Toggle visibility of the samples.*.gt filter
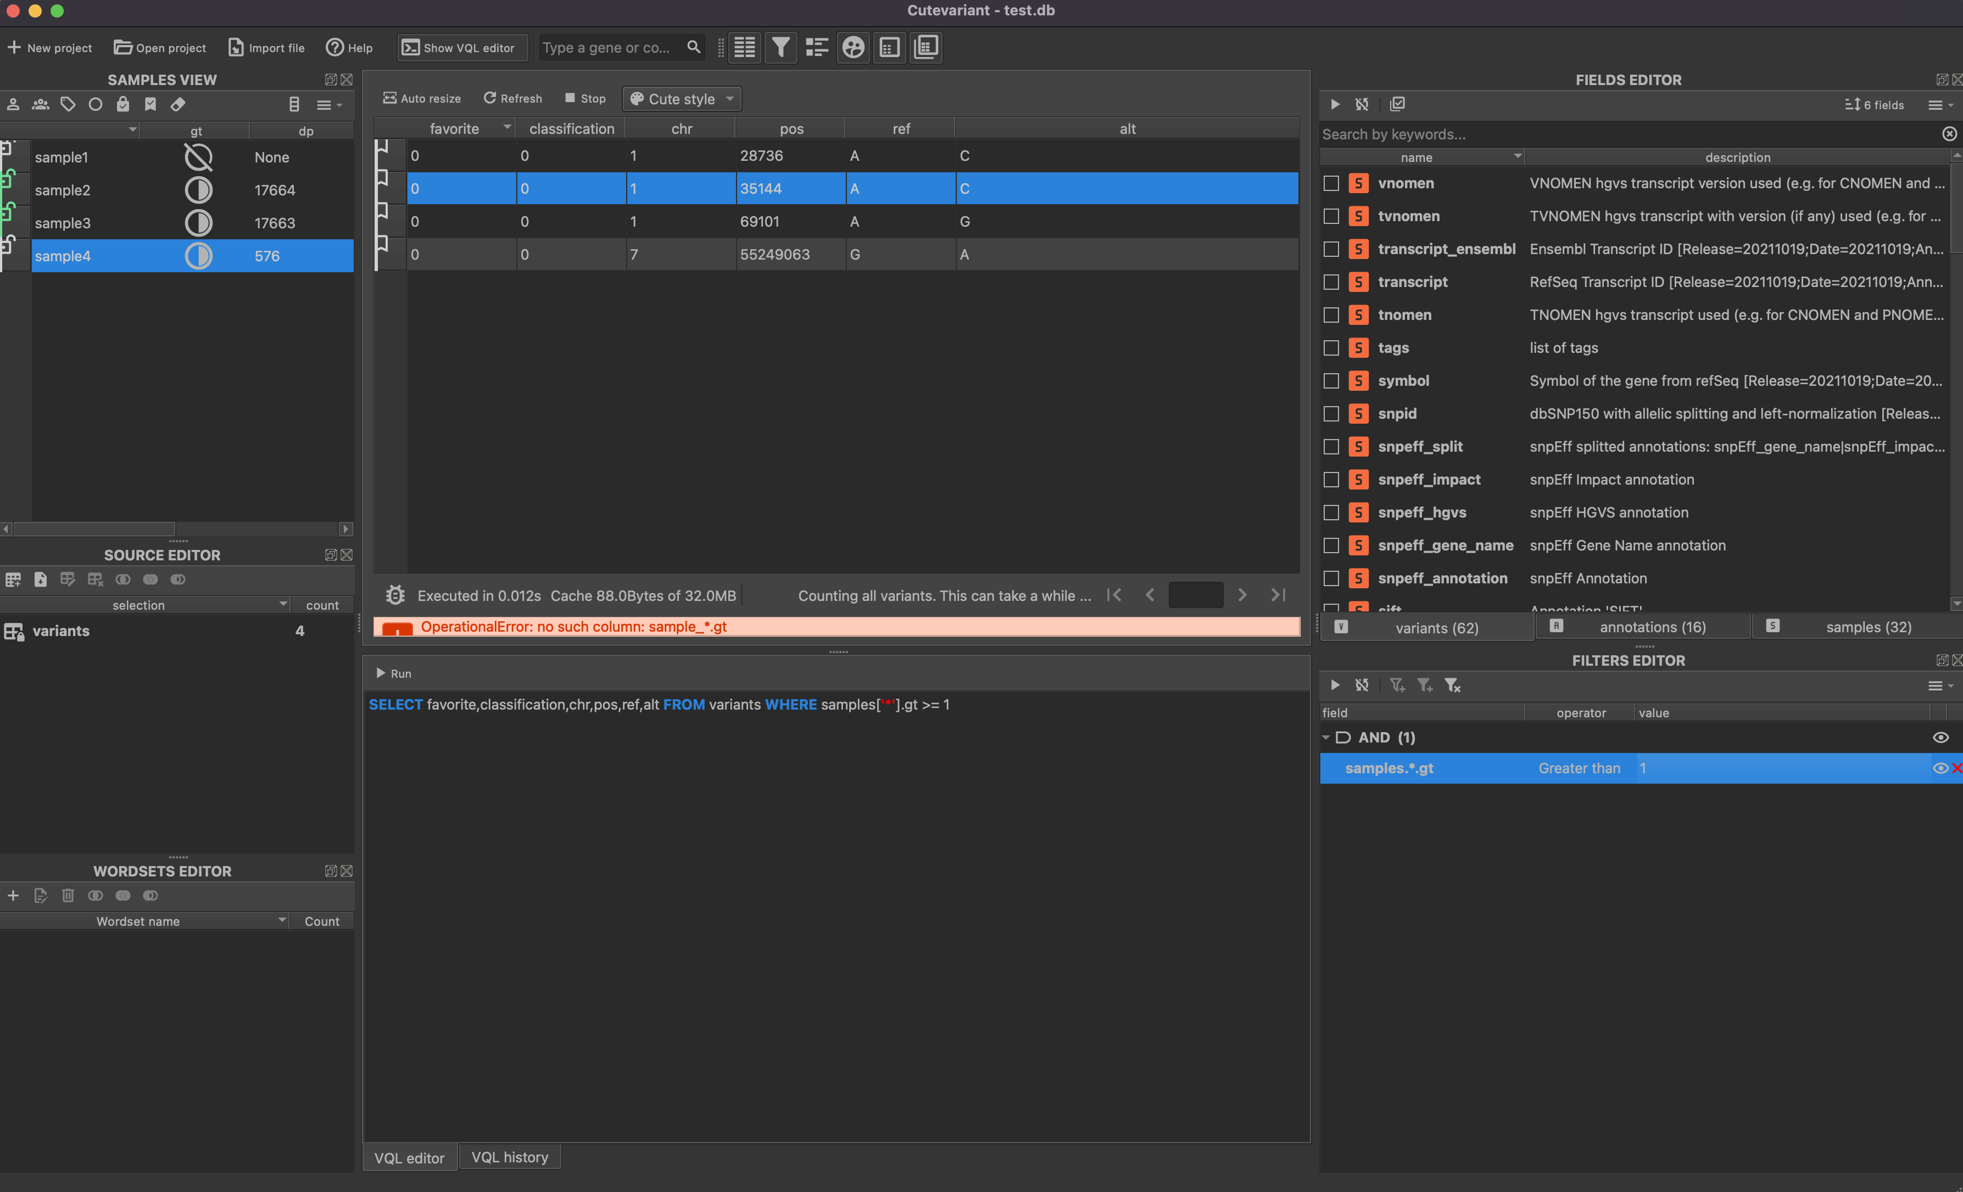This screenshot has height=1192, width=1963. point(1940,768)
